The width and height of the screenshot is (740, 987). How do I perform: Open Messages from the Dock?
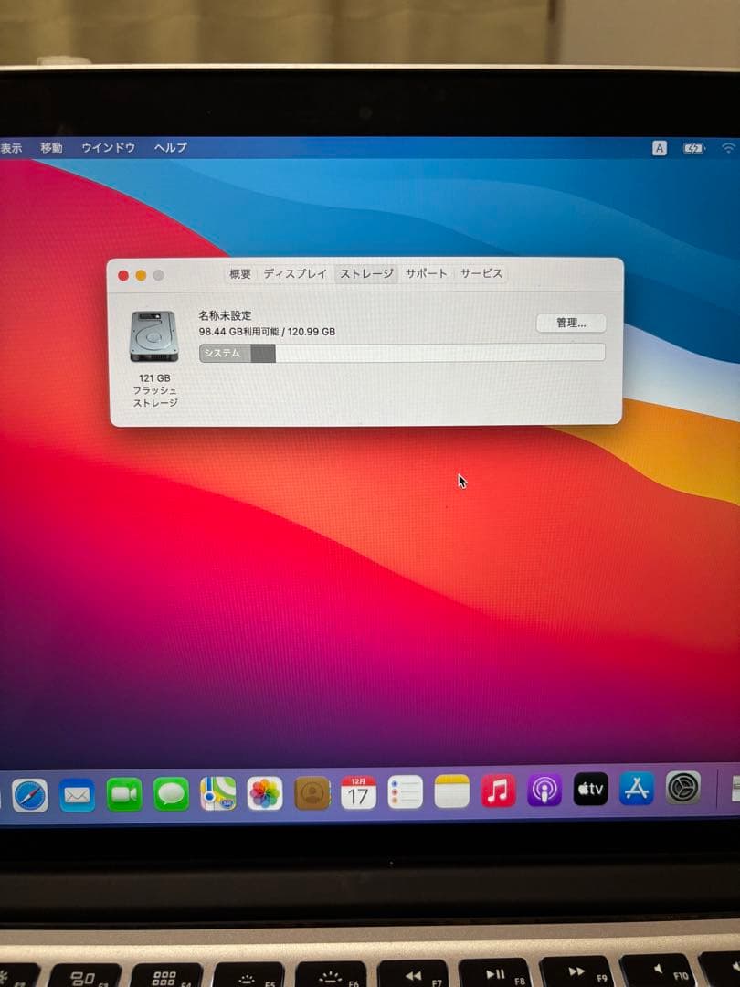(x=174, y=795)
